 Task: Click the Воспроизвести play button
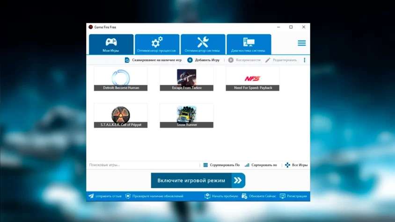244,60
